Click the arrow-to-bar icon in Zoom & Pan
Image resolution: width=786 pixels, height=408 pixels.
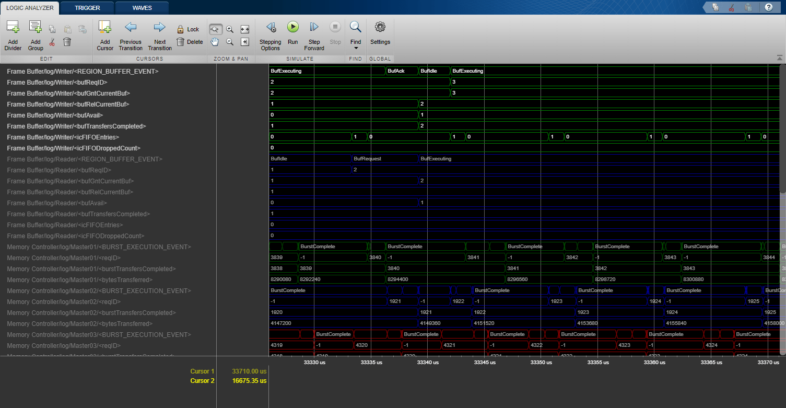pos(245,42)
